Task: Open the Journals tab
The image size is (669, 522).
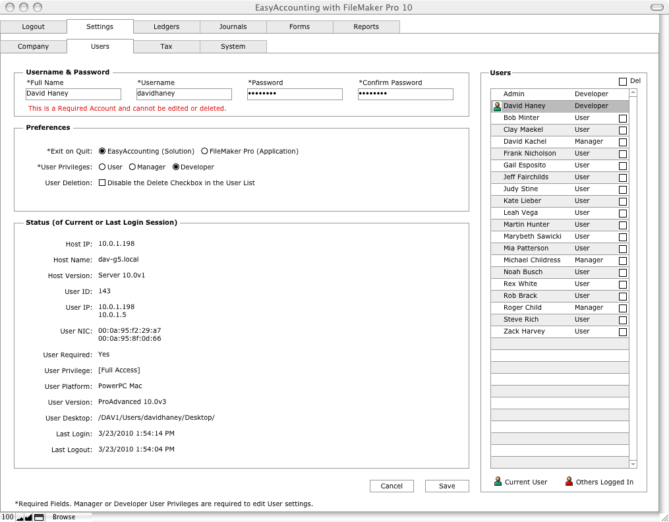Action: (x=233, y=26)
